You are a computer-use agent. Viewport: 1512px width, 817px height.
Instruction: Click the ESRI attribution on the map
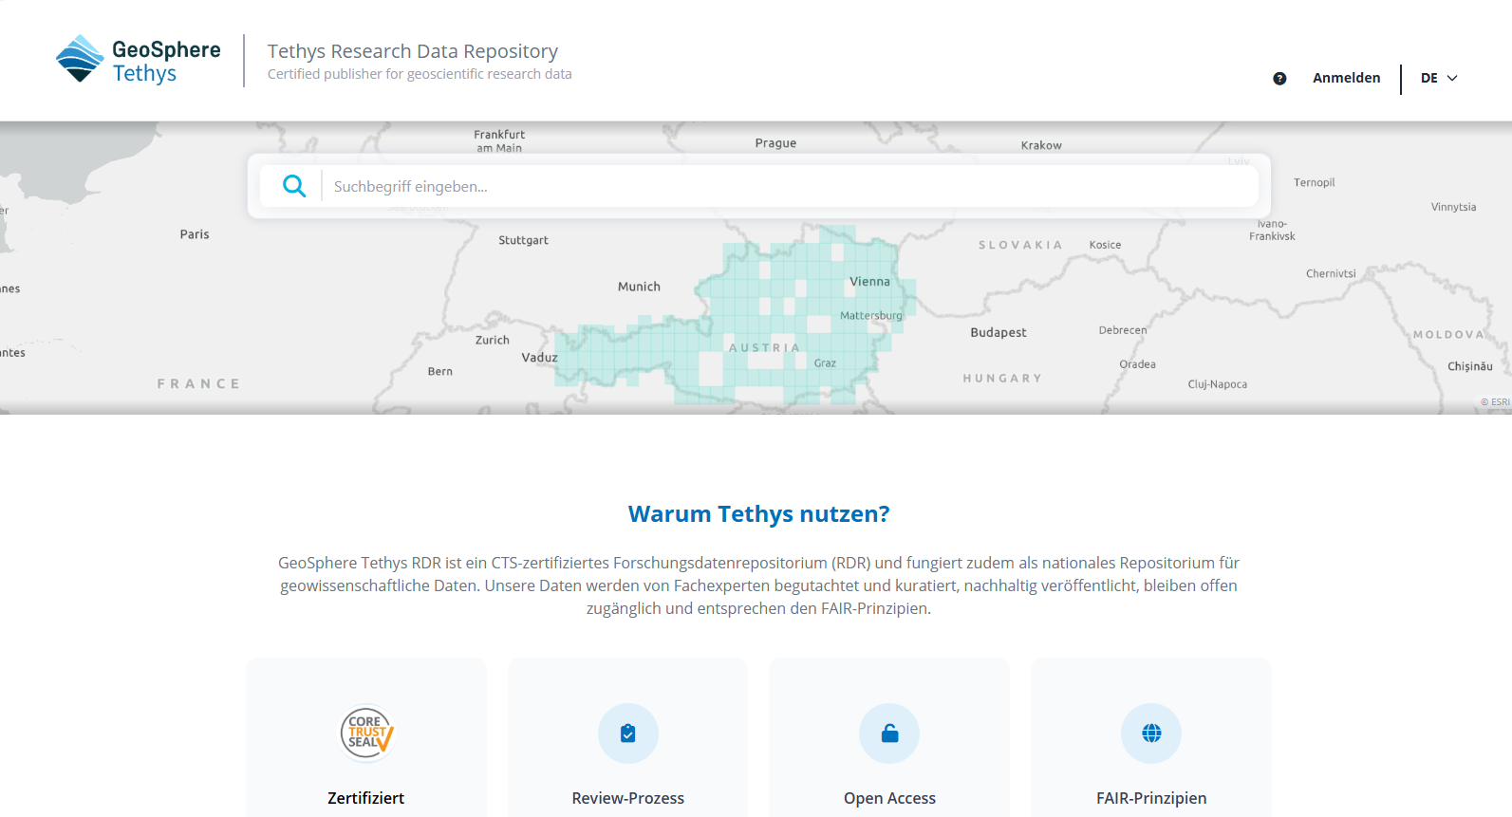(1495, 402)
